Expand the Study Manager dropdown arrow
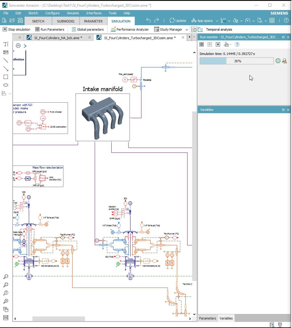Screen dimensions: 292x328 [187, 29]
